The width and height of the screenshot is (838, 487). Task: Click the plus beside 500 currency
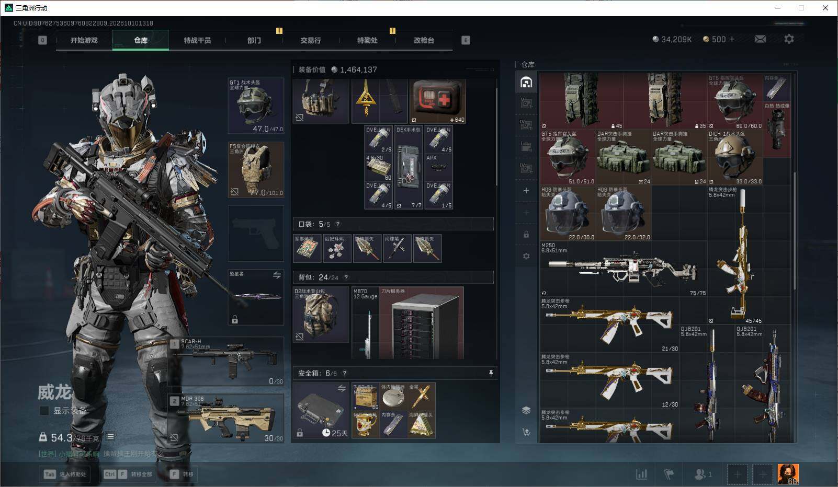[731, 39]
